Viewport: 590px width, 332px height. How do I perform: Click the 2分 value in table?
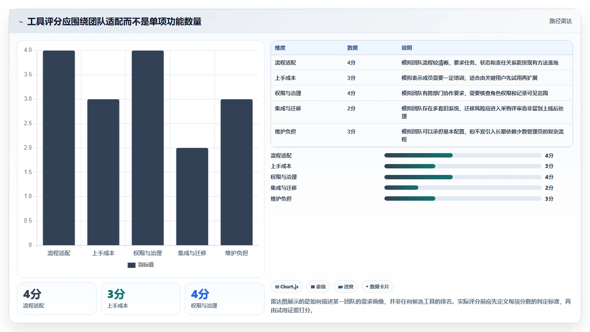[x=351, y=109]
